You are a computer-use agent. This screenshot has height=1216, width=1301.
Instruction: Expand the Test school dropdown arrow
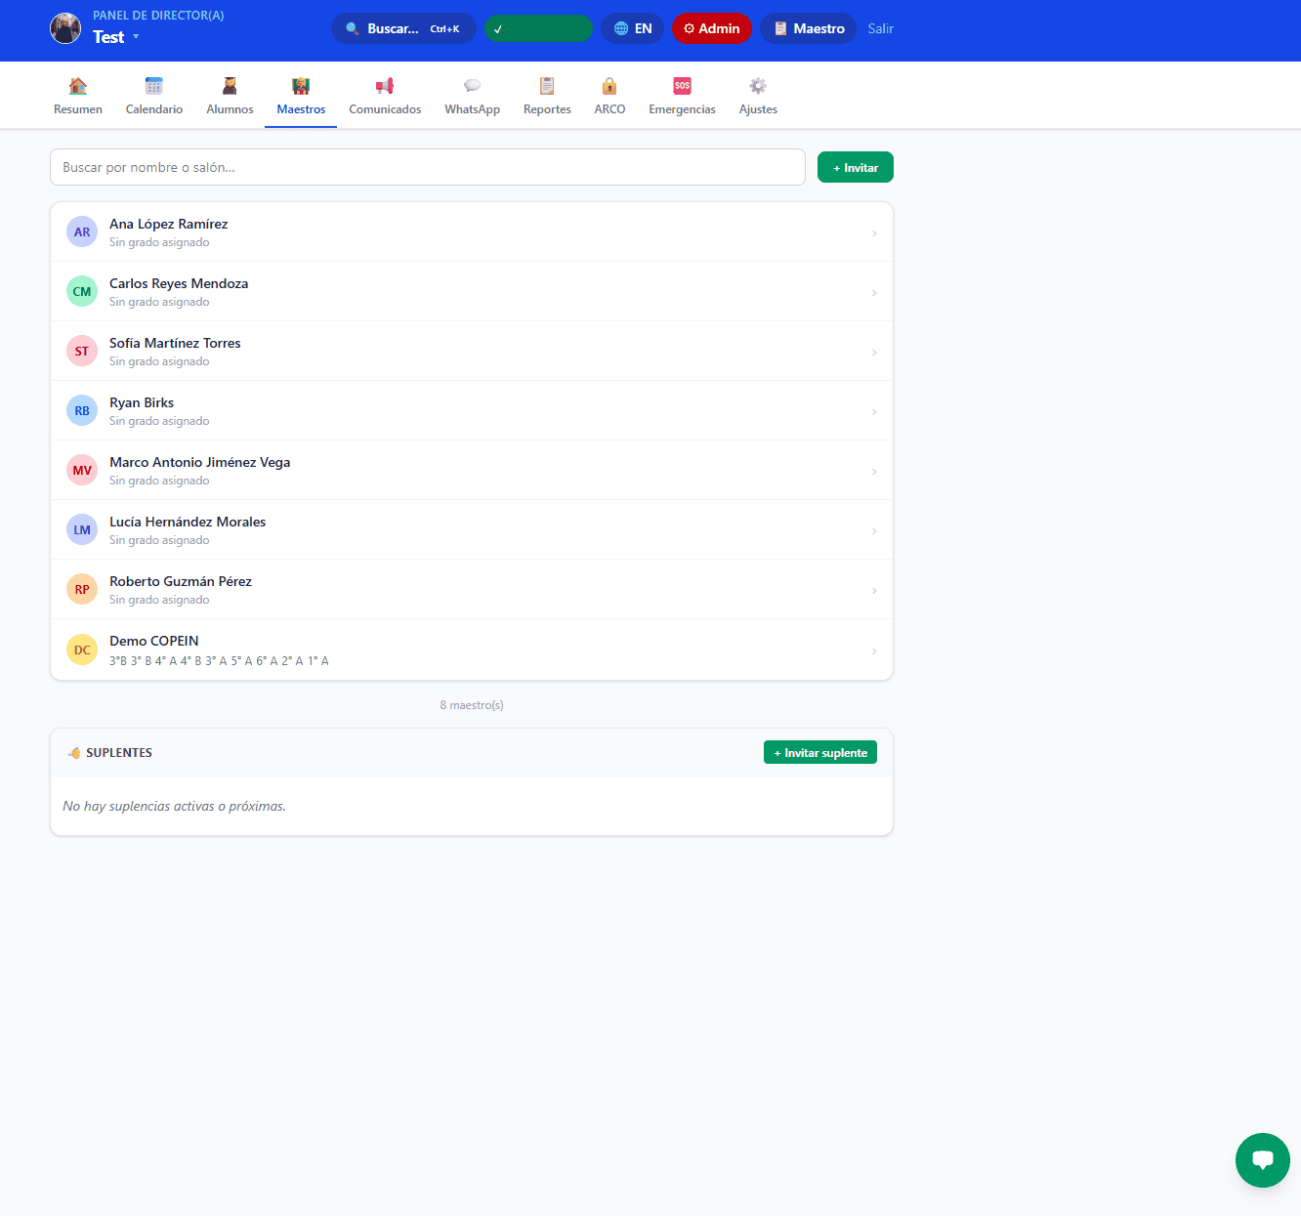(x=136, y=37)
